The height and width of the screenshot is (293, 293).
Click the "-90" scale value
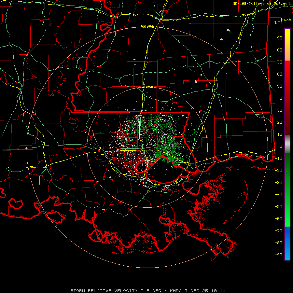(x=278, y=255)
